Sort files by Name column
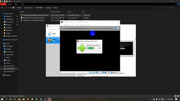Image resolution: width=180 pixels, height=101 pixels. coord(35,12)
